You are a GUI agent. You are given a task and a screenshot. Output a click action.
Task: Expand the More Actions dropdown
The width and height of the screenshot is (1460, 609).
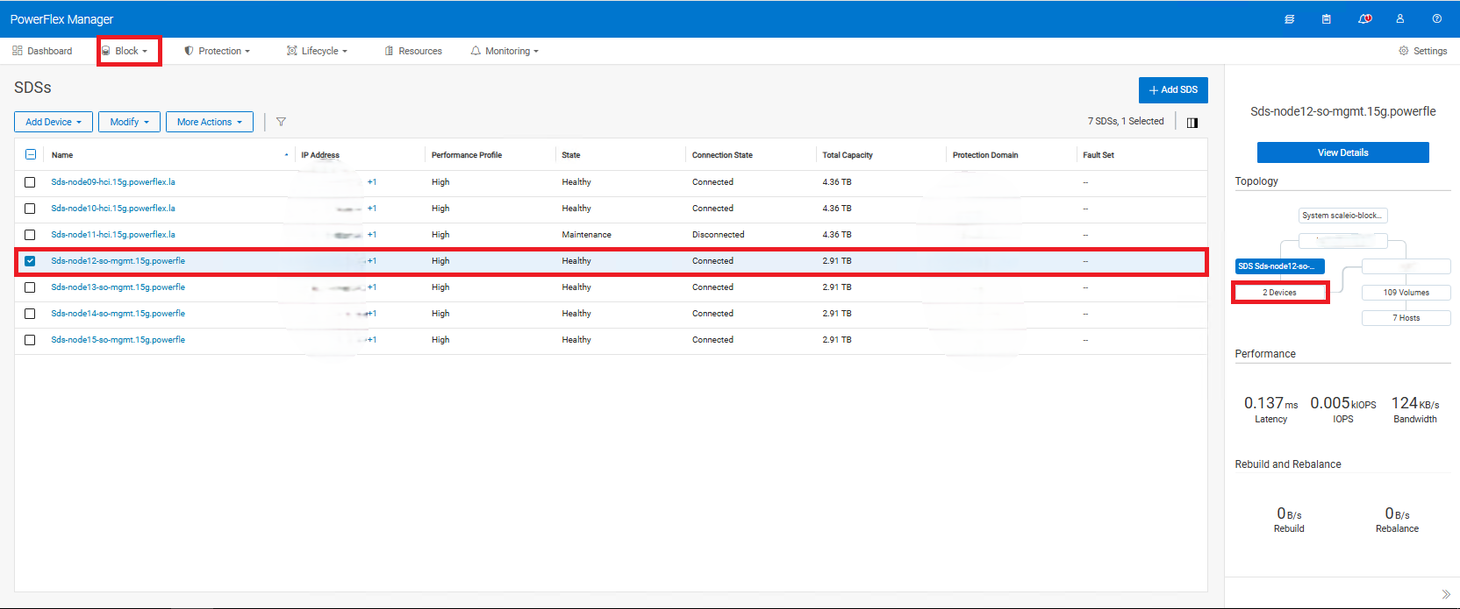(x=209, y=122)
